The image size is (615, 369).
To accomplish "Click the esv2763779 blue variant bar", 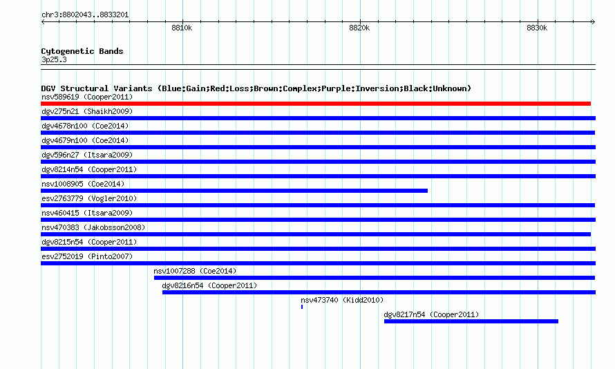I will pyautogui.click(x=318, y=205).
